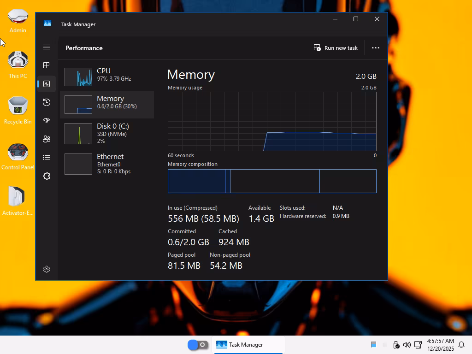The height and width of the screenshot is (354, 472).
Task: Open Startup apps icon in sidebar
Action: [x=47, y=121]
